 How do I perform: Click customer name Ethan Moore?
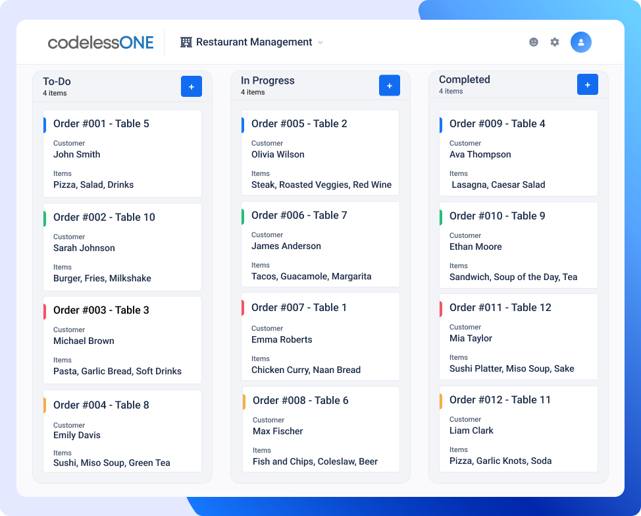[x=476, y=246]
